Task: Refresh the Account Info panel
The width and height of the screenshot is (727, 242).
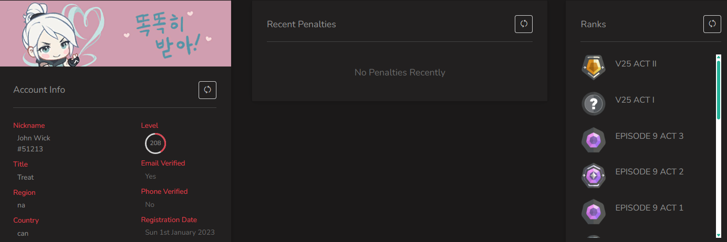Action: tap(207, 90)
